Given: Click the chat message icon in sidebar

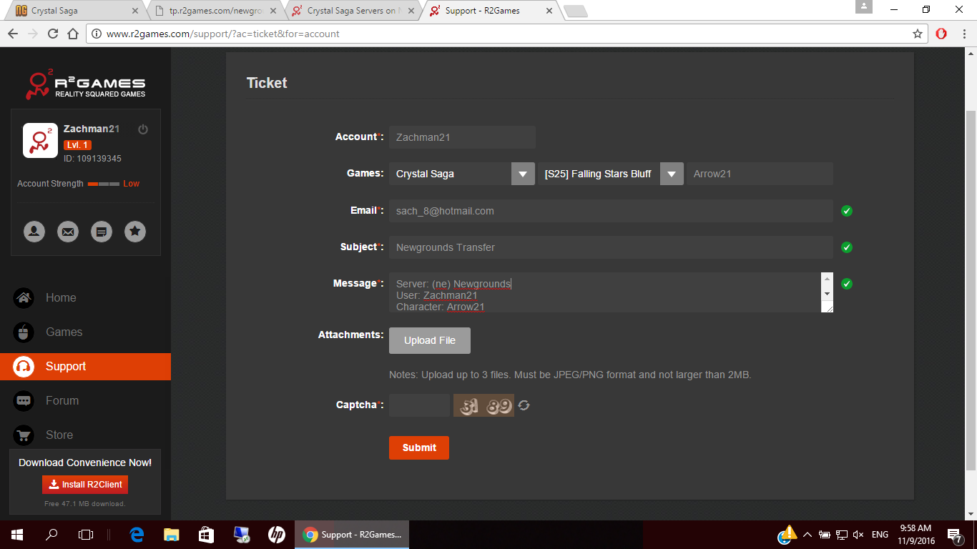Looking at the screenshot, I should tap(102, 232).
